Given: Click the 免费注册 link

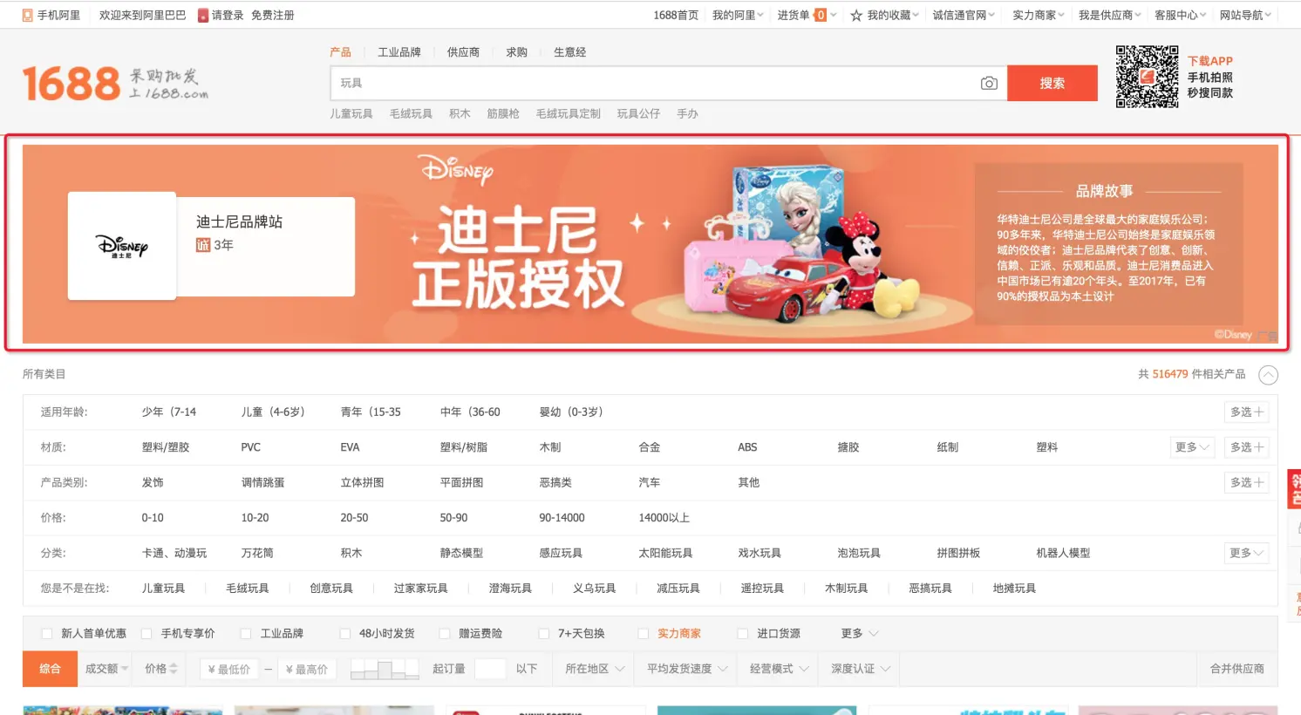Looking at the screenshot, I should (x=273, y=15).
